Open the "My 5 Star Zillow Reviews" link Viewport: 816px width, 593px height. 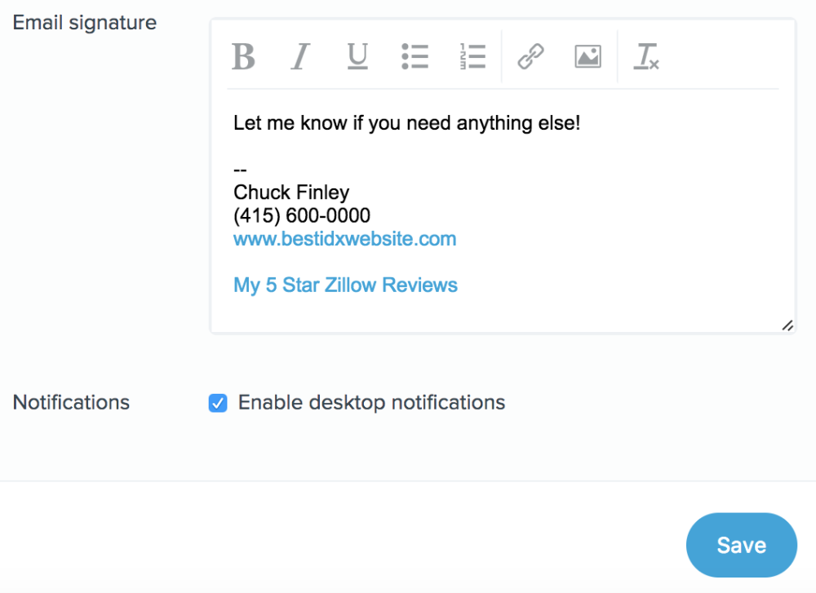[345, 285]
